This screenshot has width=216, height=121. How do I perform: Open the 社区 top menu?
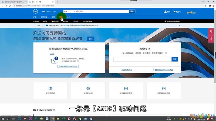tap(69, 17)
